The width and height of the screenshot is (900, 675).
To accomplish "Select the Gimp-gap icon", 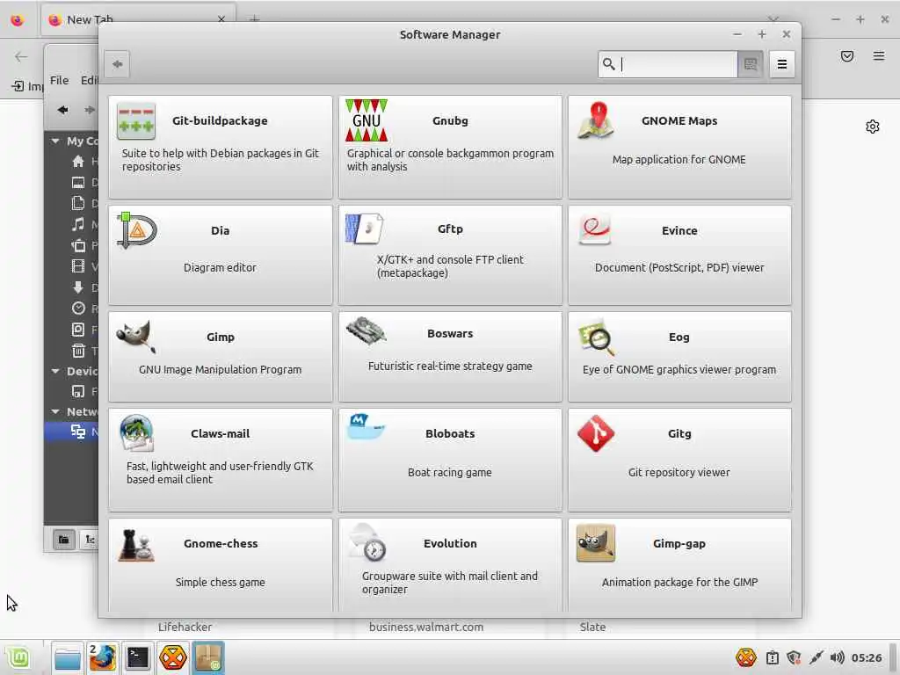I will (x=596, y=543).
